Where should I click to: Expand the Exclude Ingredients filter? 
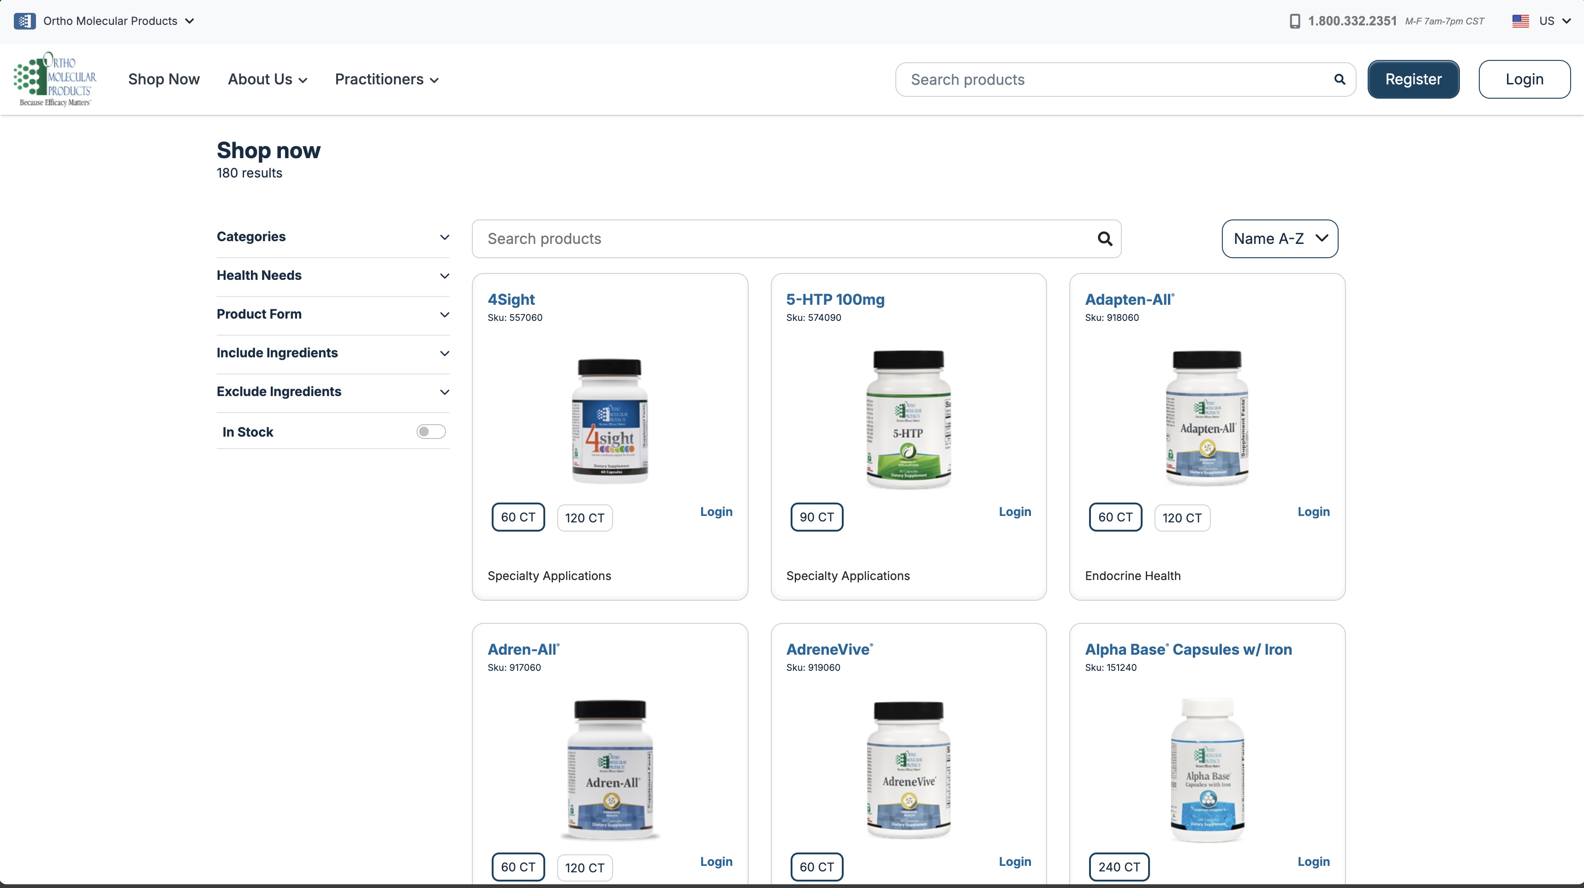click(x=333, y=391)
